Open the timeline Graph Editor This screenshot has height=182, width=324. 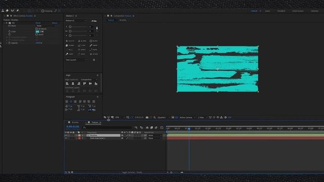point(162,127)
